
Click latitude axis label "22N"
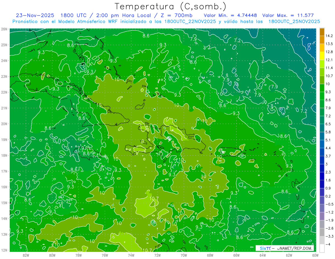tap(4, 92)
